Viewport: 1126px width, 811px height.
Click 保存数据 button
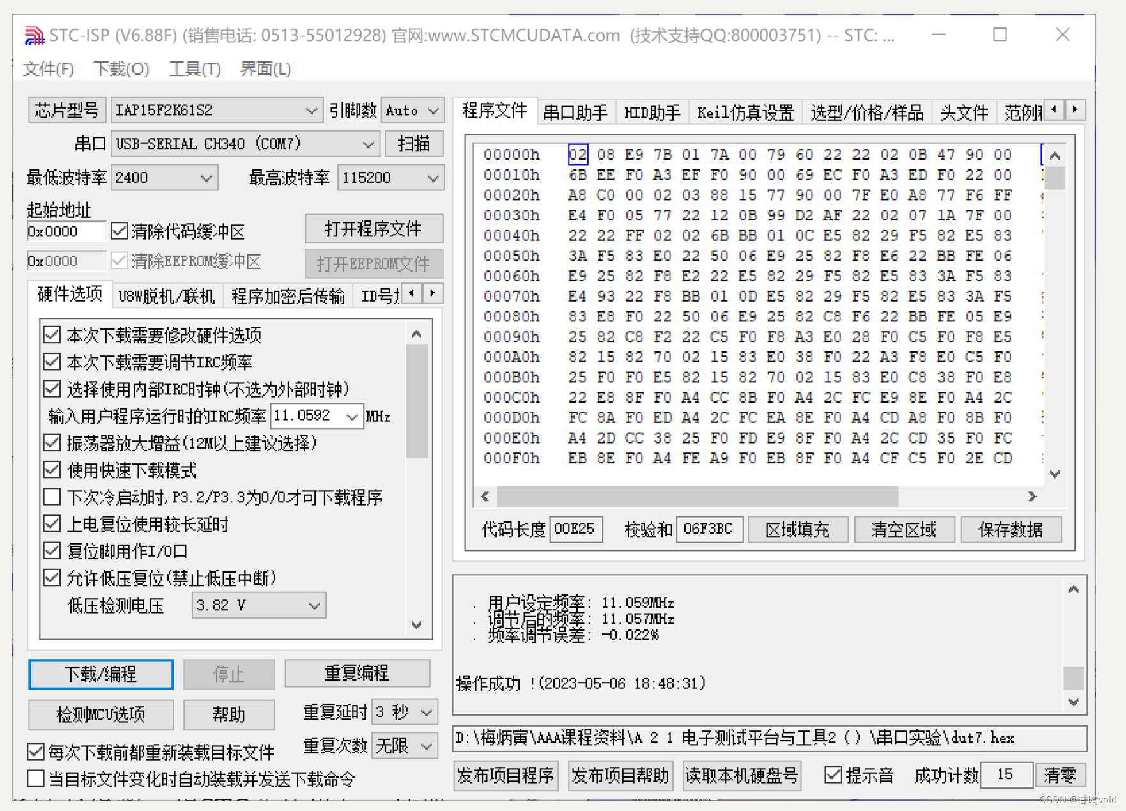[1011, 530]
